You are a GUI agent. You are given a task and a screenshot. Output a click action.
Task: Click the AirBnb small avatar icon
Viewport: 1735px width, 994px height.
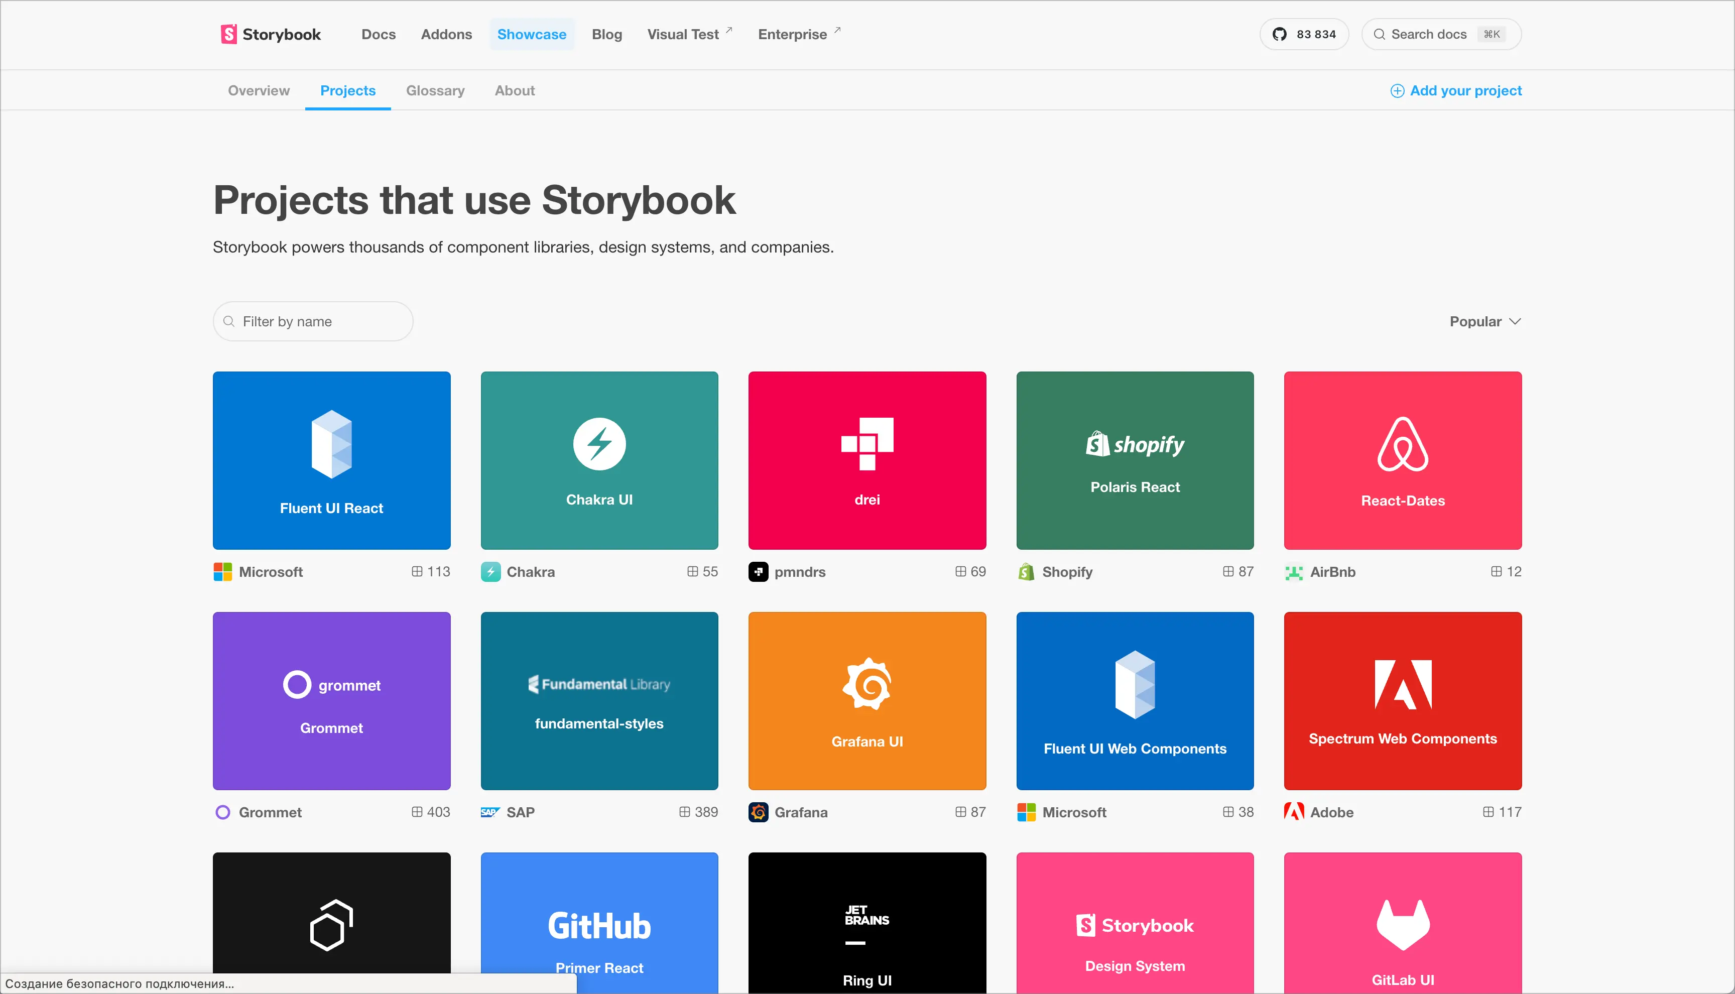1294,572
